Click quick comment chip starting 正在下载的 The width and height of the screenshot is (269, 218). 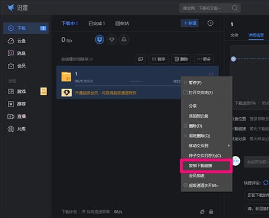(257, 195)
